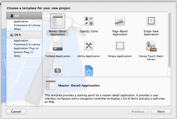The height and width of the screenshot is (119, 177).
Task: Click the disabled Previous button
Action: click(138, 112)
